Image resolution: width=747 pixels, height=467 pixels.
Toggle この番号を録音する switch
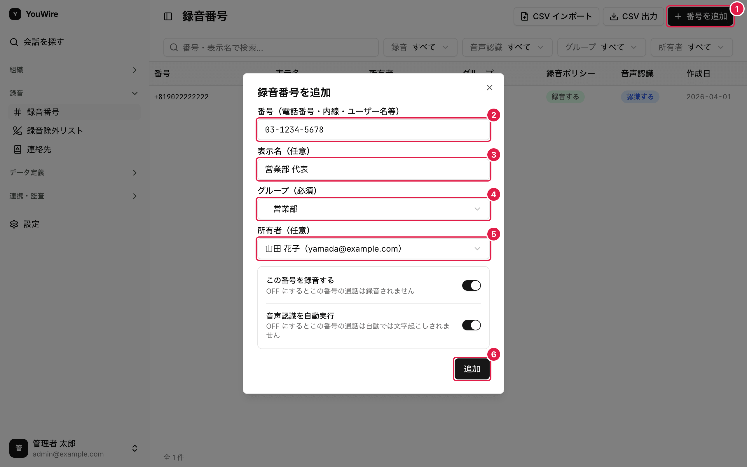[471, 285]
